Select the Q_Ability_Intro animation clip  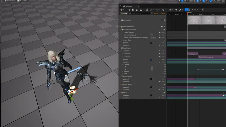click(193, 54)
